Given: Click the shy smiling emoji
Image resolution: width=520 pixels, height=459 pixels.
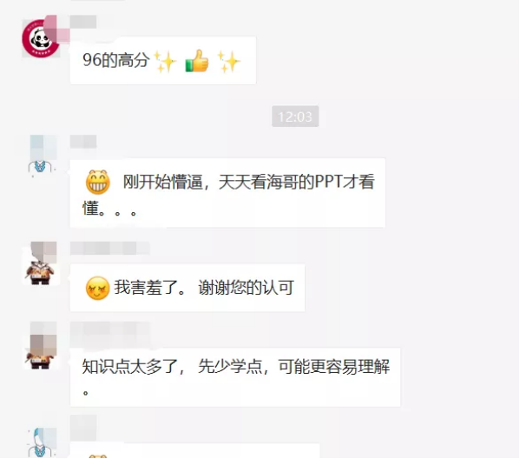Looking at the screenshot, I should tap(97, 288).
